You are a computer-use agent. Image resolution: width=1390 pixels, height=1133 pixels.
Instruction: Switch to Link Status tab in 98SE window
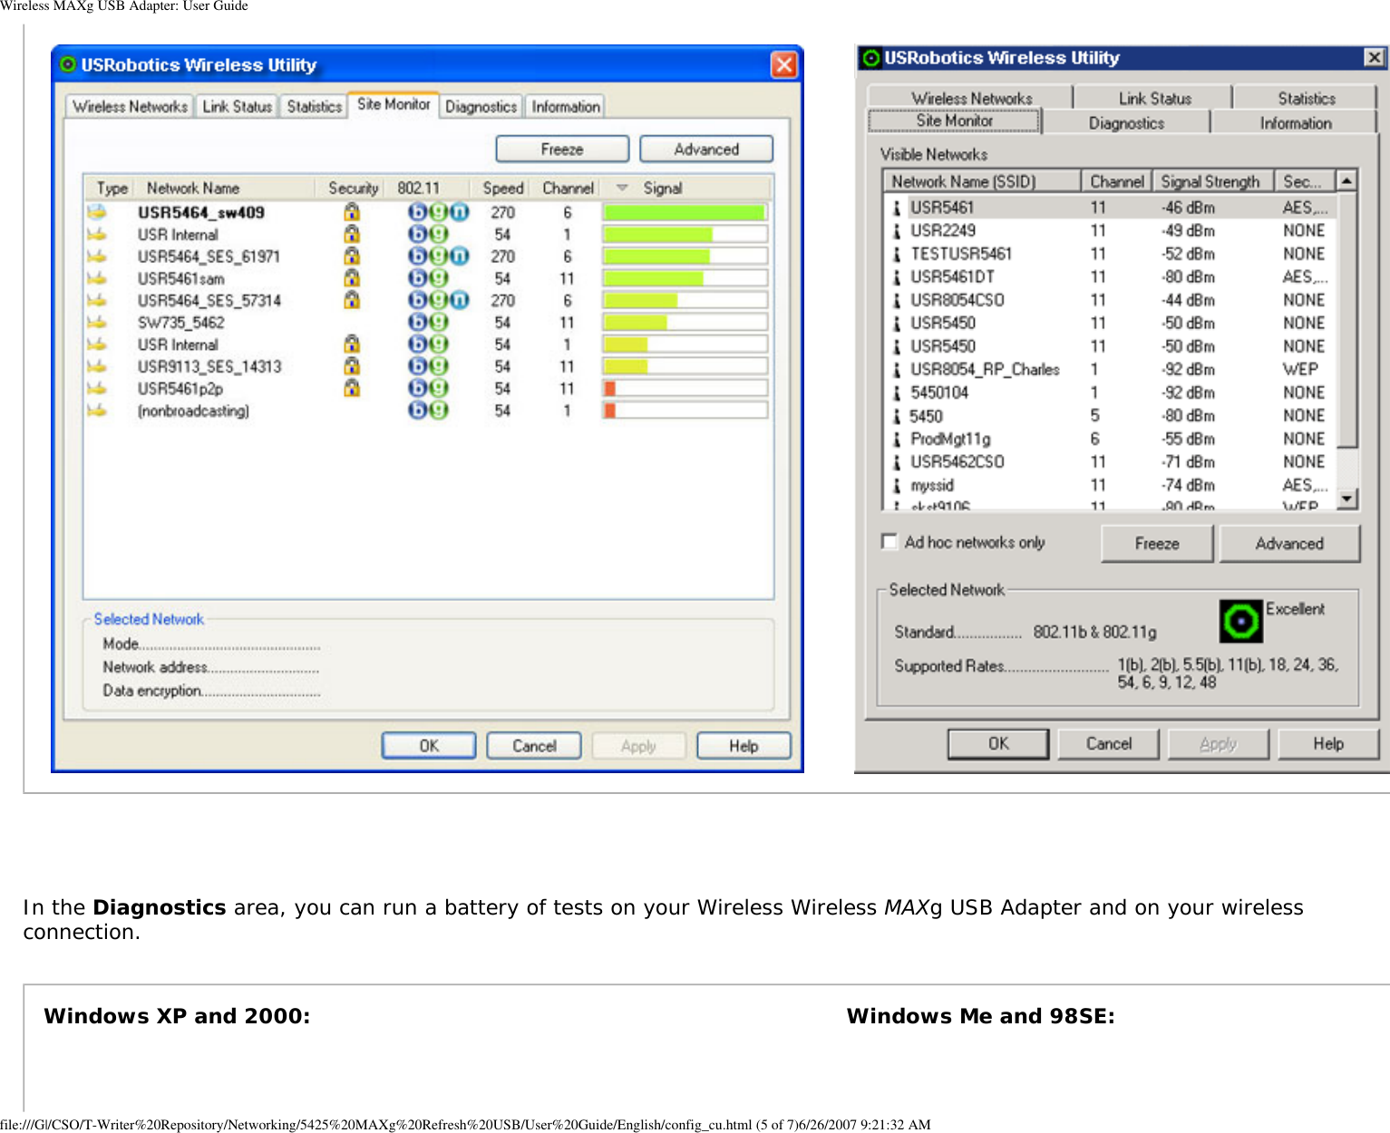tap(1154, 98)
